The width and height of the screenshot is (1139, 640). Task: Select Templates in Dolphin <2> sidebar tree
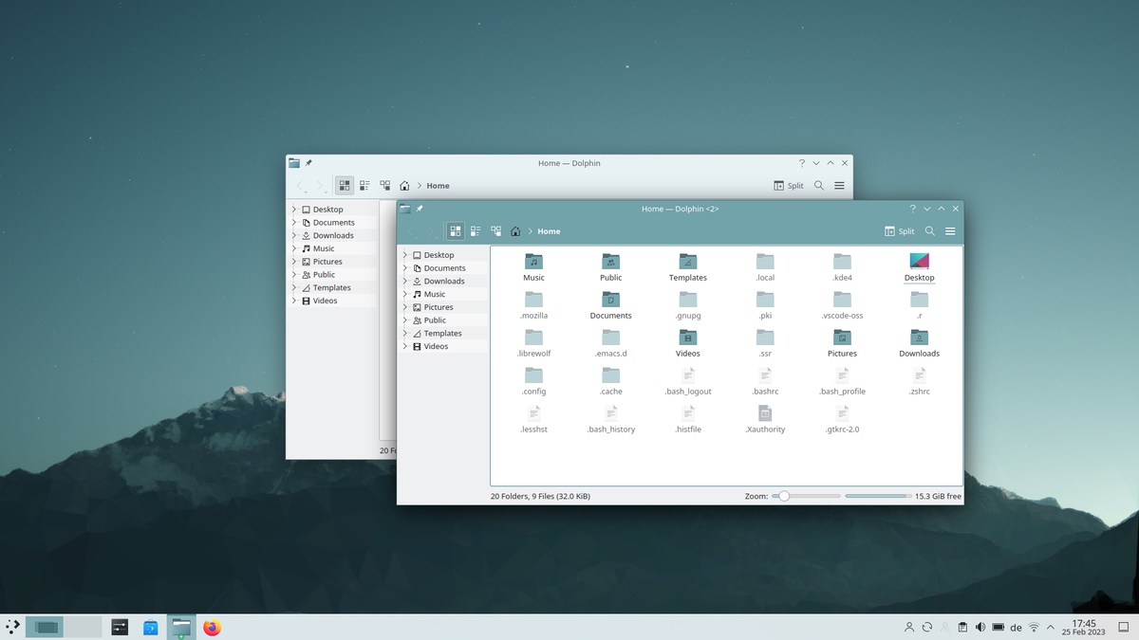[x=442, y=334]
